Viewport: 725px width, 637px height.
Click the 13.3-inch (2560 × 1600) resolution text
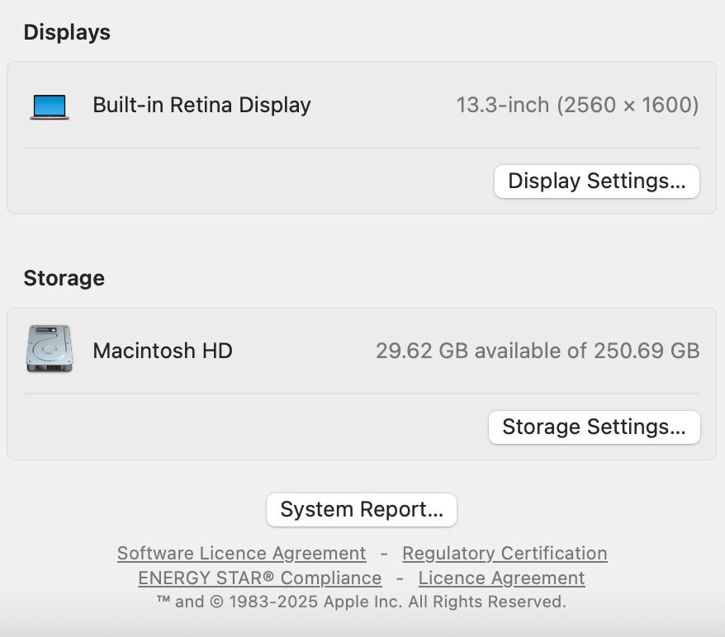tap(577, 106)
